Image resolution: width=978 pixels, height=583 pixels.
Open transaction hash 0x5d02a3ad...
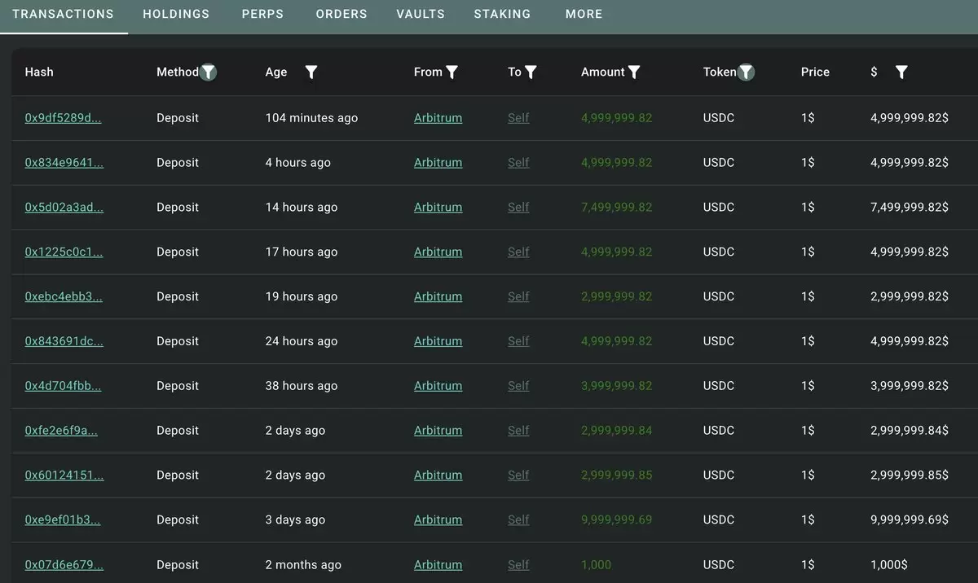click(64, 208)
